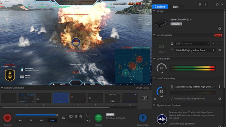Collapse the Live Streaming section
The width and height of the screenshot is (226, 127).
click(x=154, y=35)
